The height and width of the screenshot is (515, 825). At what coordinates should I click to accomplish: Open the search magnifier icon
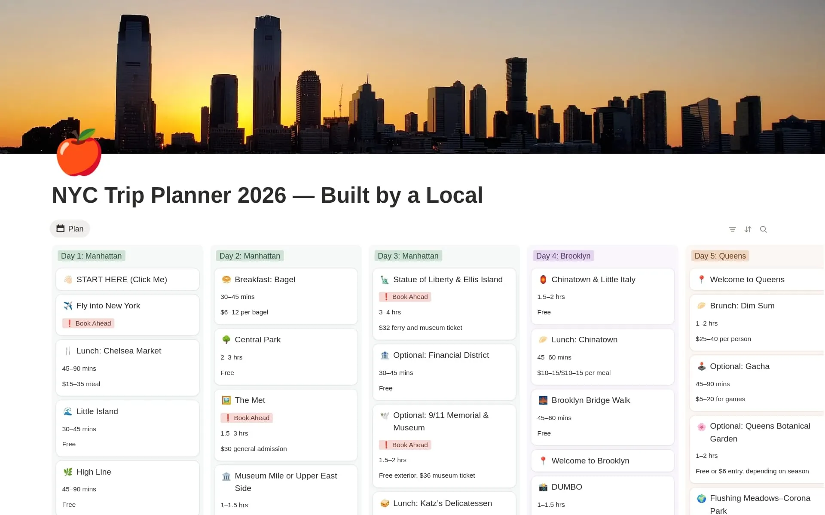pos(763,229)
